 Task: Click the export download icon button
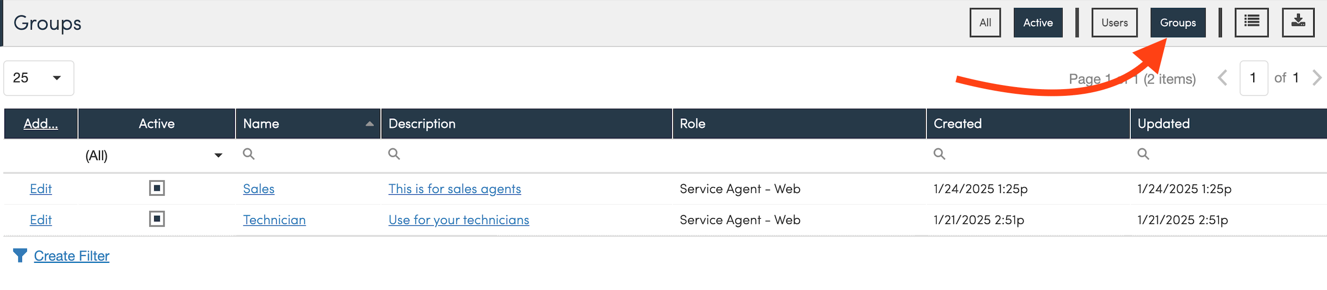tap(1298, 22)
